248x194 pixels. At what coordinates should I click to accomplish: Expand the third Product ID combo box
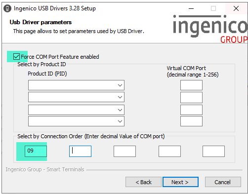click(76, 110)
